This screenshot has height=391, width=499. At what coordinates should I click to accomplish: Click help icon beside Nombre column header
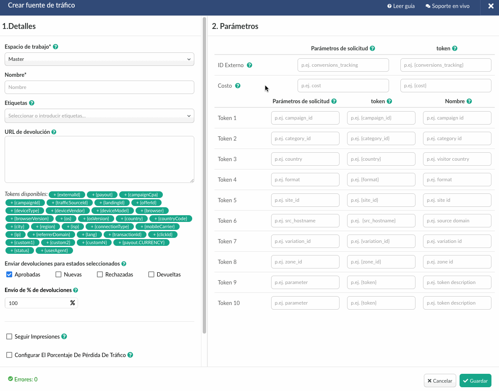pyautogui.click(x=469, y=101)
